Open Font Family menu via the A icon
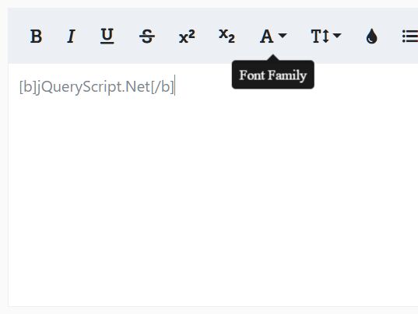Screen dimensions: 418x314 point(266,36)
